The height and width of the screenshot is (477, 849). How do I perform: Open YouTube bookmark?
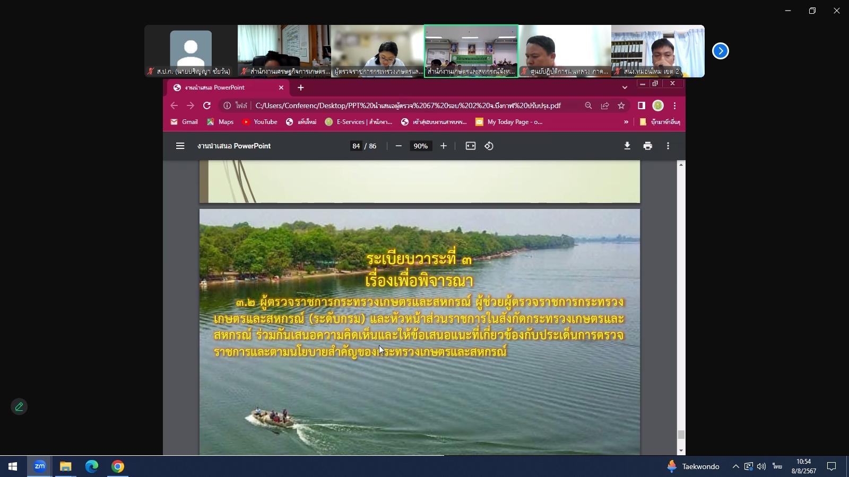click(x=259, y=122)
